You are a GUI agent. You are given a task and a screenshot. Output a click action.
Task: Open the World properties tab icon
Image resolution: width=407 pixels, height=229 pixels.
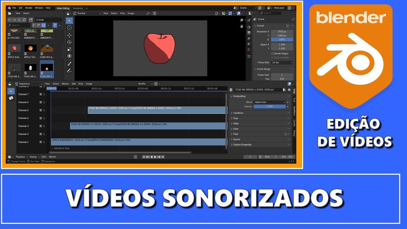249,50
